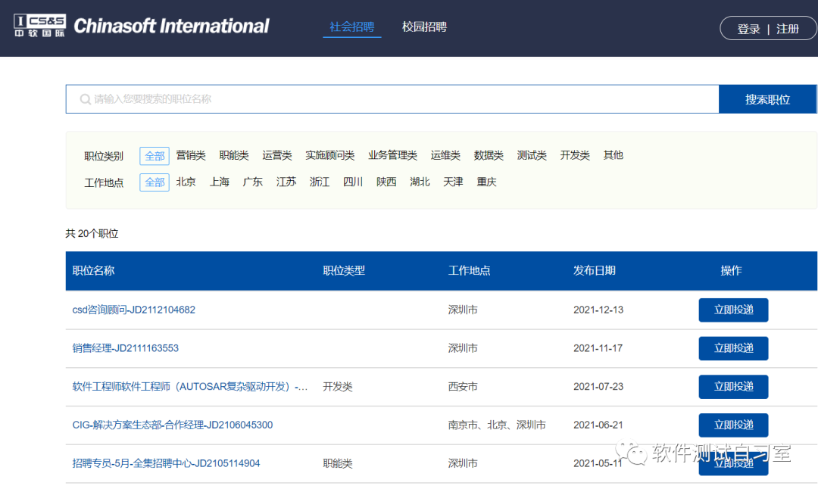
Task: Select 全部 under 工作地点
Action: pyautogui.click(x=154, y=182)
